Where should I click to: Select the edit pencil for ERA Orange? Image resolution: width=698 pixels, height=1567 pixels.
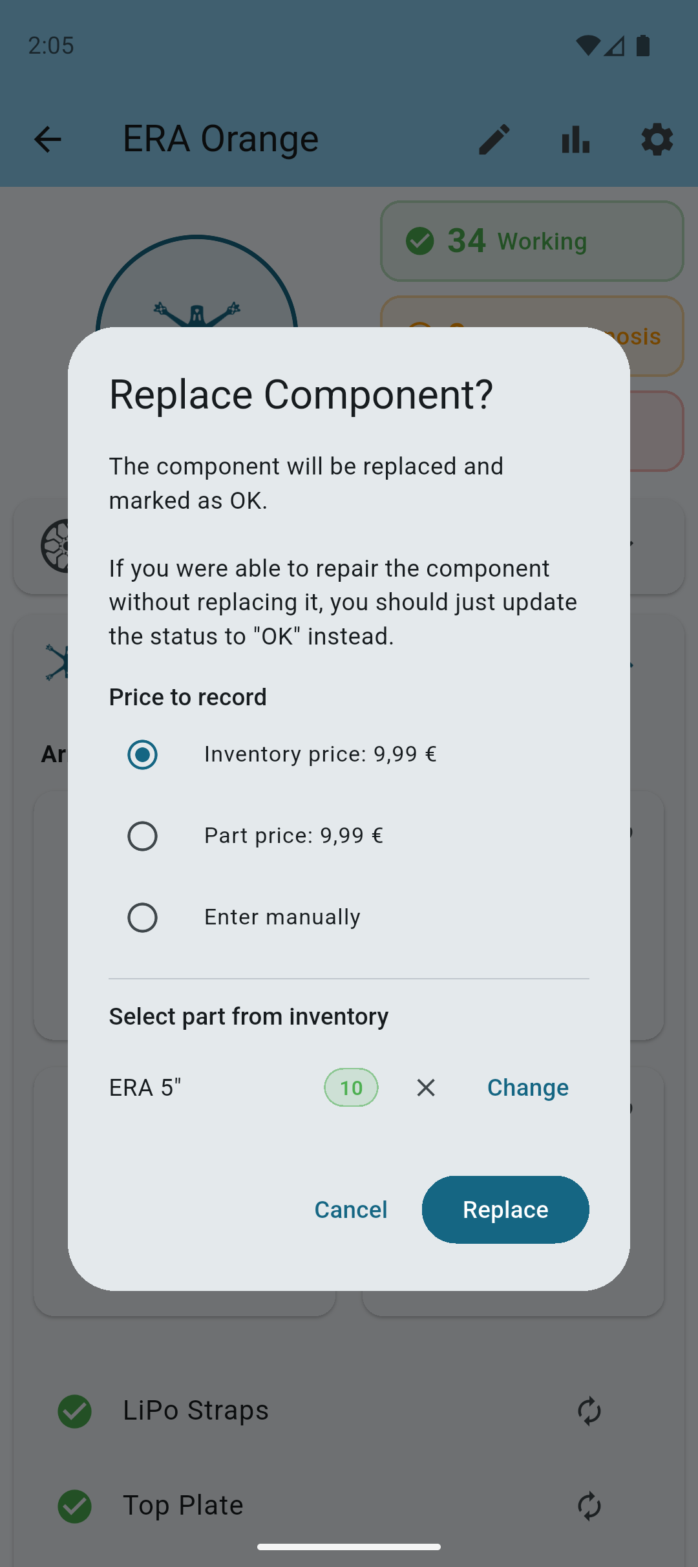point(493,139)
